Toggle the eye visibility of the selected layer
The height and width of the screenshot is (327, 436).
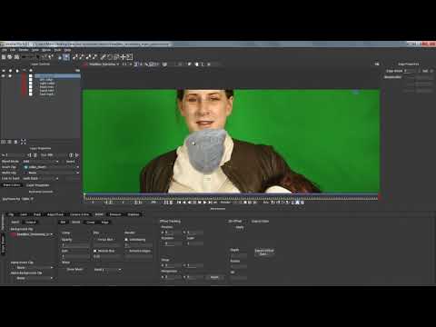[x=4, y=76]
